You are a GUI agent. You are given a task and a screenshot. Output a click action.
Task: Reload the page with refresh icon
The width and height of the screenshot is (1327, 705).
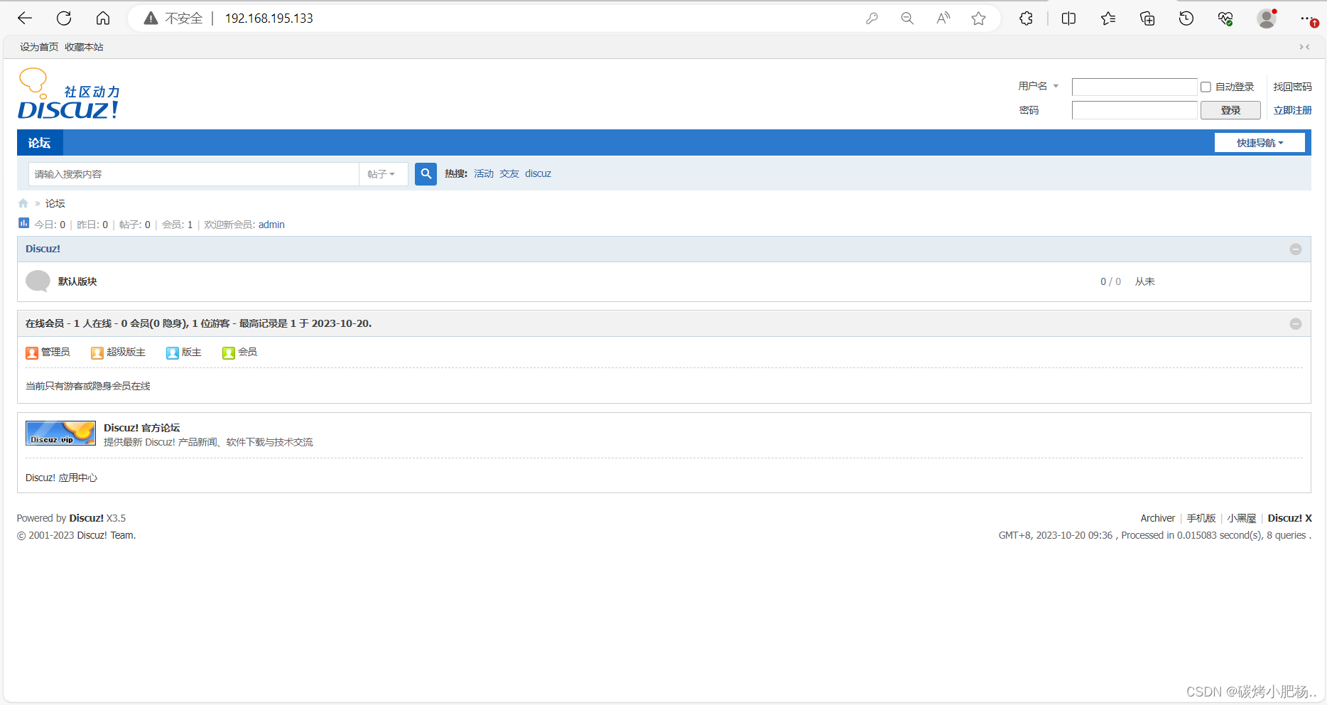(x=64, y=18)
